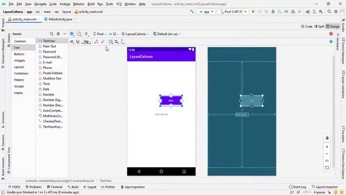
Task: Open the Terminal tool window
Action: point(55,187)
